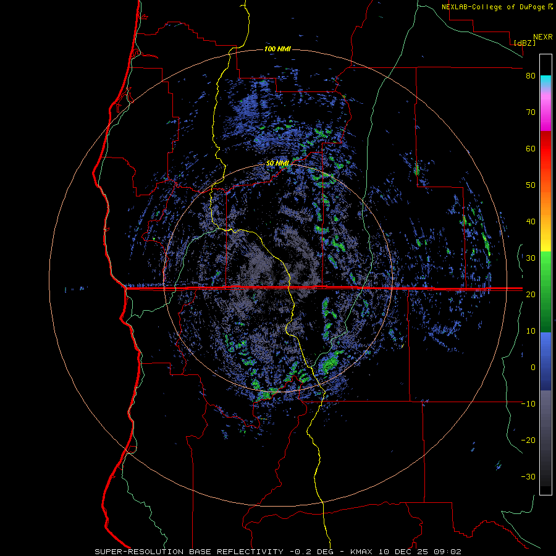This screenshot has width=556, height=556.
Task: Click the 50 value on the dBZ scale
Action: (x=531, y=185)
